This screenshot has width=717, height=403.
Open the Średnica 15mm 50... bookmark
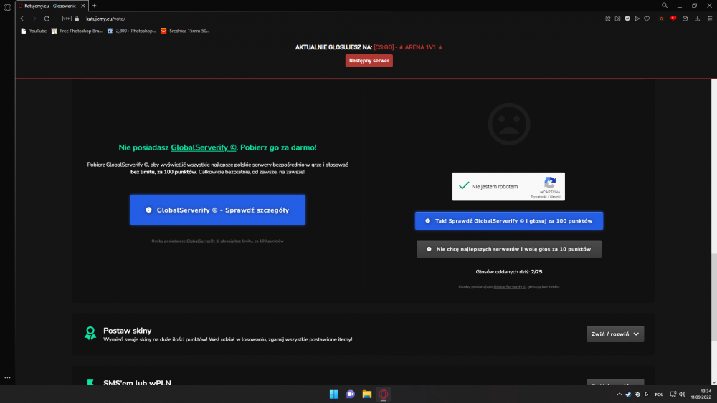tap(185, 31)
